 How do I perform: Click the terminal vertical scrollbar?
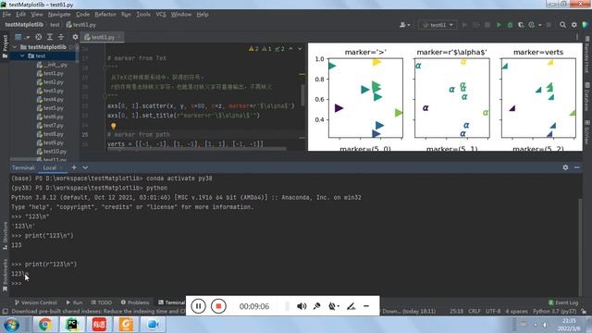pyautogui.click(x=580, y=247)
